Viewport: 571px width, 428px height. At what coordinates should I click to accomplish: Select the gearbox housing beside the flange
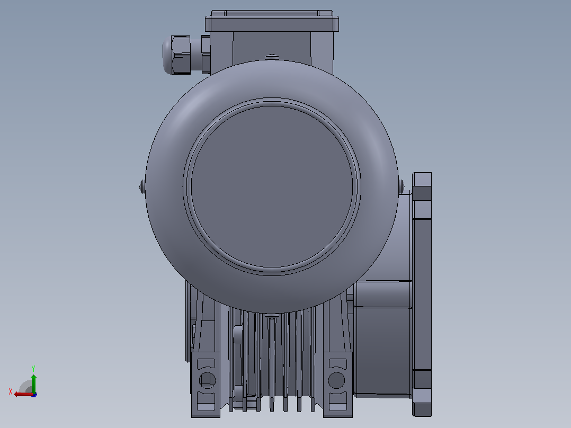(x=383, y=338)
